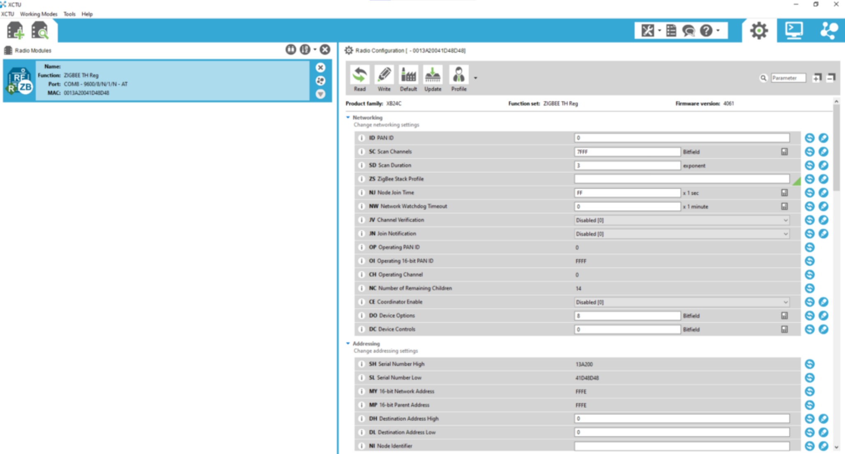
Task: Open the SC Scan Channels bitfield calculator
Action: [784, 152]
